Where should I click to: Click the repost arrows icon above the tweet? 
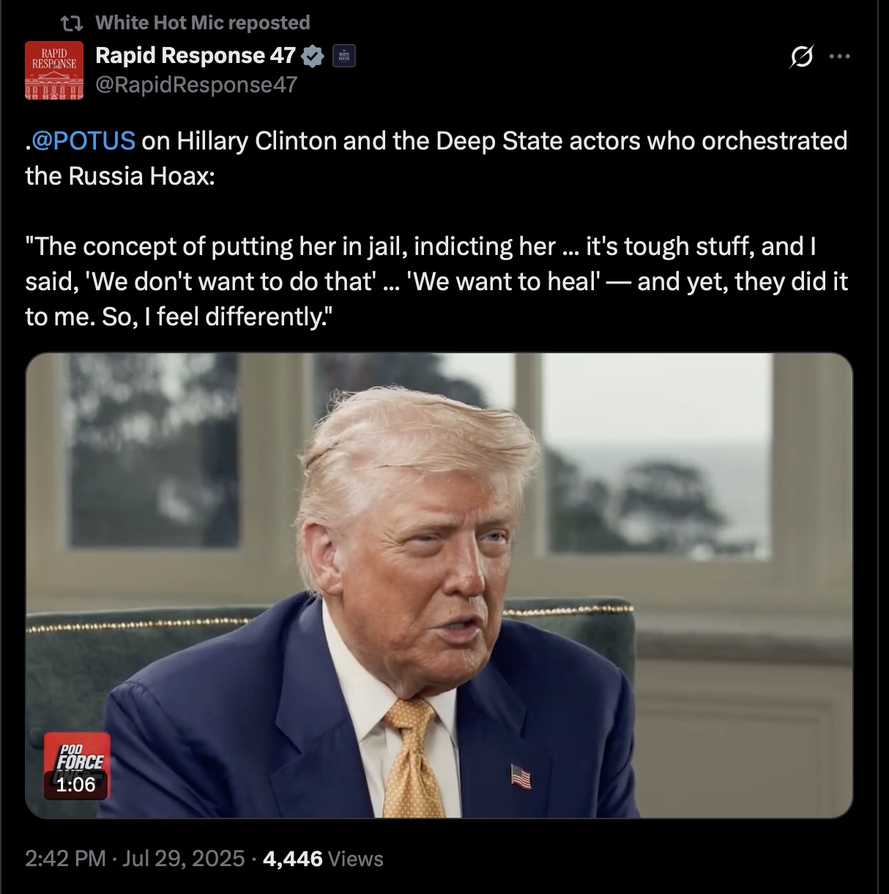point(71,23)
